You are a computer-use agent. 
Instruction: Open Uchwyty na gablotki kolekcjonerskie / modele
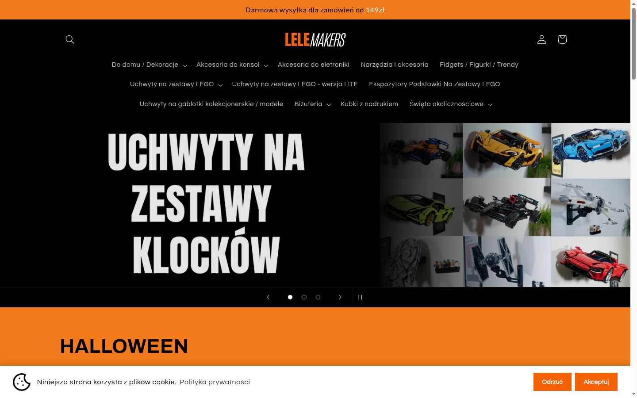[211, 104]
